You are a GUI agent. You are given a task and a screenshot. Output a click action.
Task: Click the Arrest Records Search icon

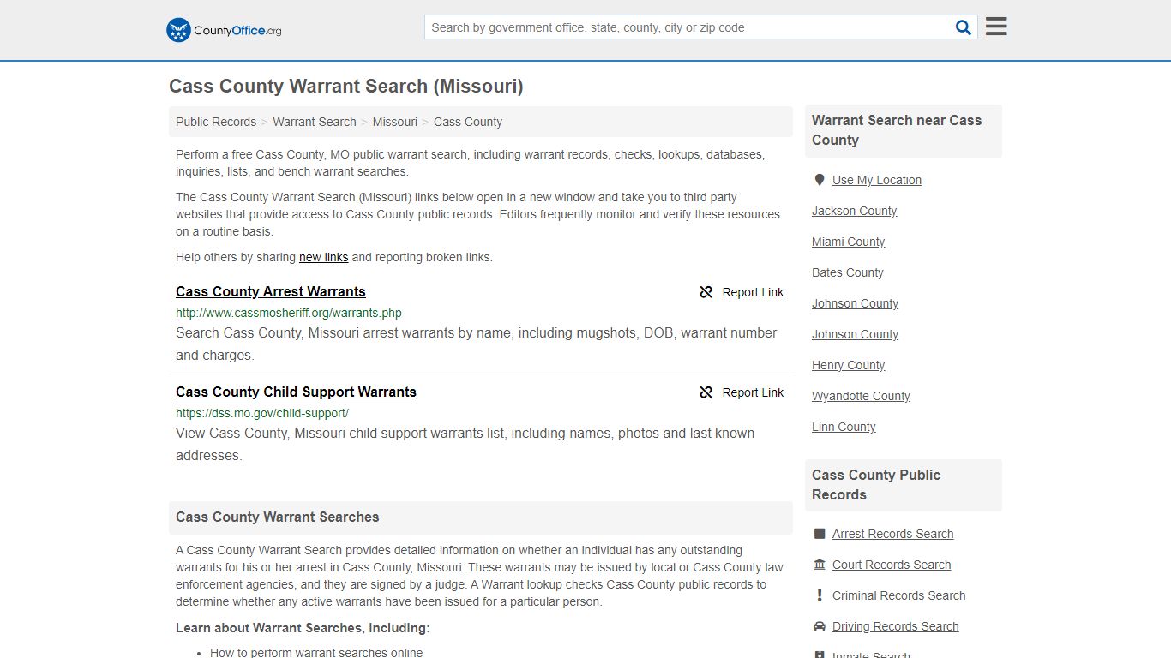(x=820, y=534)
